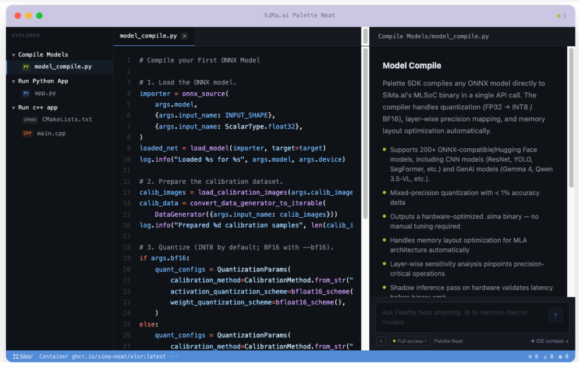Close the model_compile.py editor tab

(184, 36)
